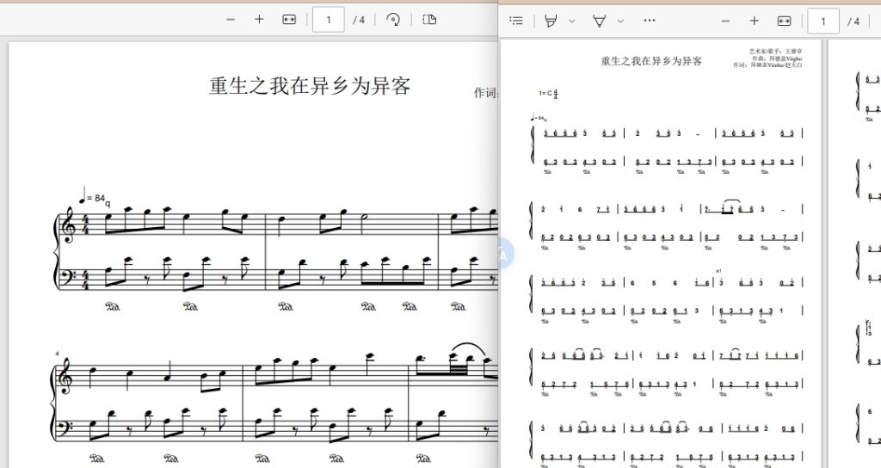Expand draw pen options dropdown

tap(620, 22)
